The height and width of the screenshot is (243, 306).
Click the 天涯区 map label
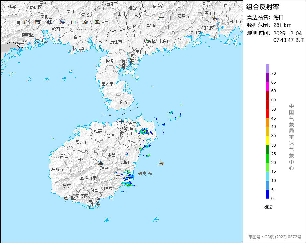click(82, 196)
